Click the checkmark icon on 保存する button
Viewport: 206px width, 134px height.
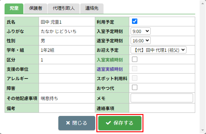108,123
